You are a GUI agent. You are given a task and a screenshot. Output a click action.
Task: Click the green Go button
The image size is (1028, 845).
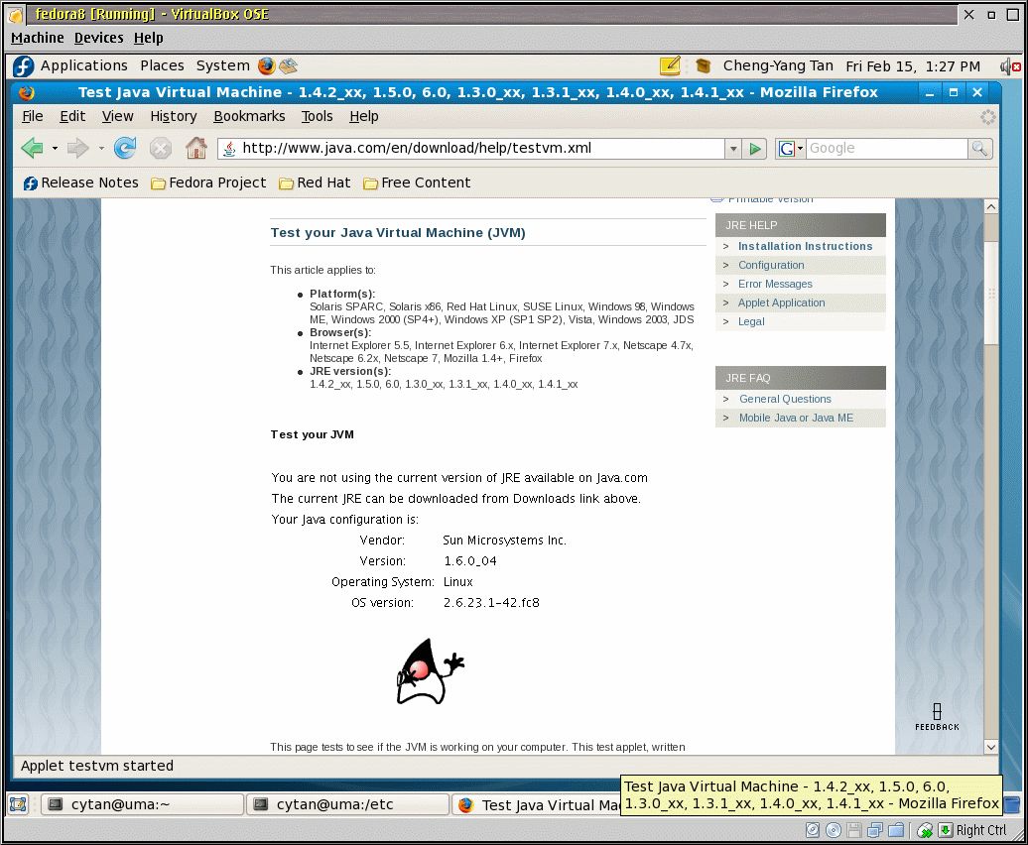(755, 149)
